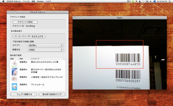Select row text 豚王のすべて〜涙の別れと天空の約束編
The height and width of the screenshot is (106, 173).
point(46,71)
